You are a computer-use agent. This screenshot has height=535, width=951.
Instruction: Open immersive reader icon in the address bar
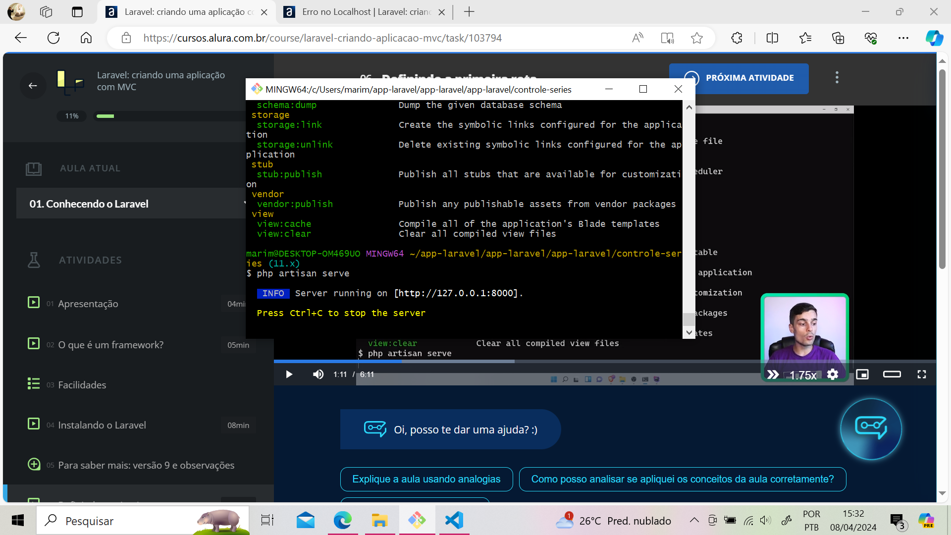click(667, 38)
